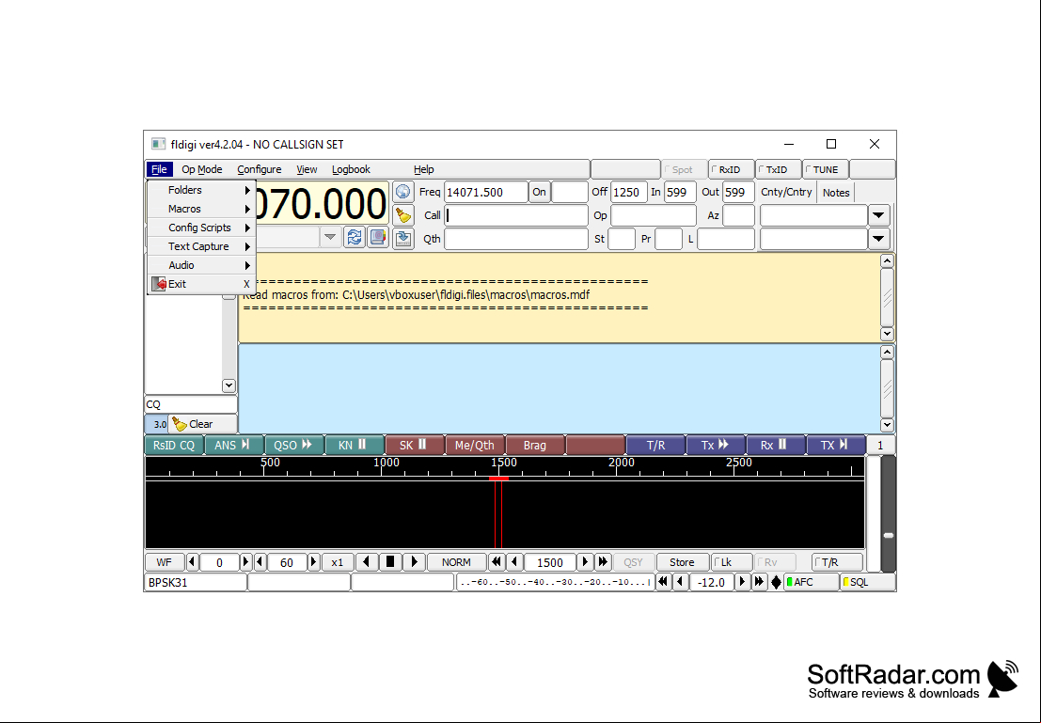Click the waterfall speed left arrow
The image size is (1041, 723).
pos(367,561)
